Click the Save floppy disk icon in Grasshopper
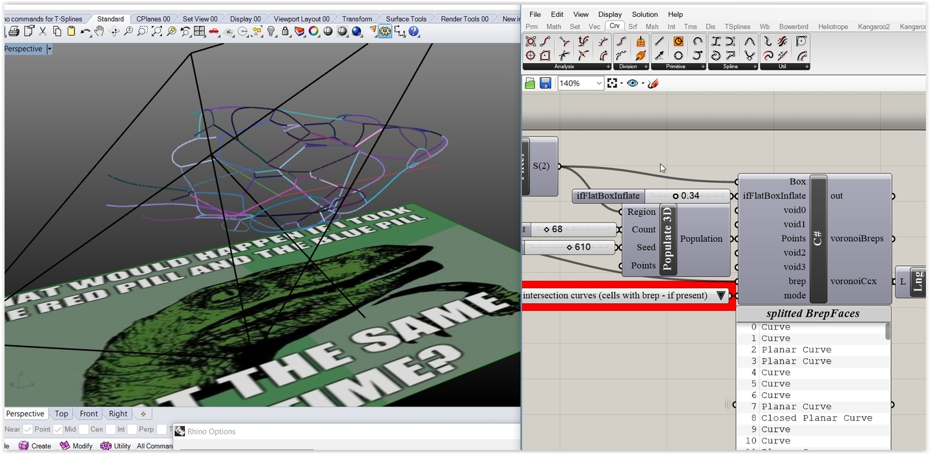This screenshot has height=454, width=930. 546,83
